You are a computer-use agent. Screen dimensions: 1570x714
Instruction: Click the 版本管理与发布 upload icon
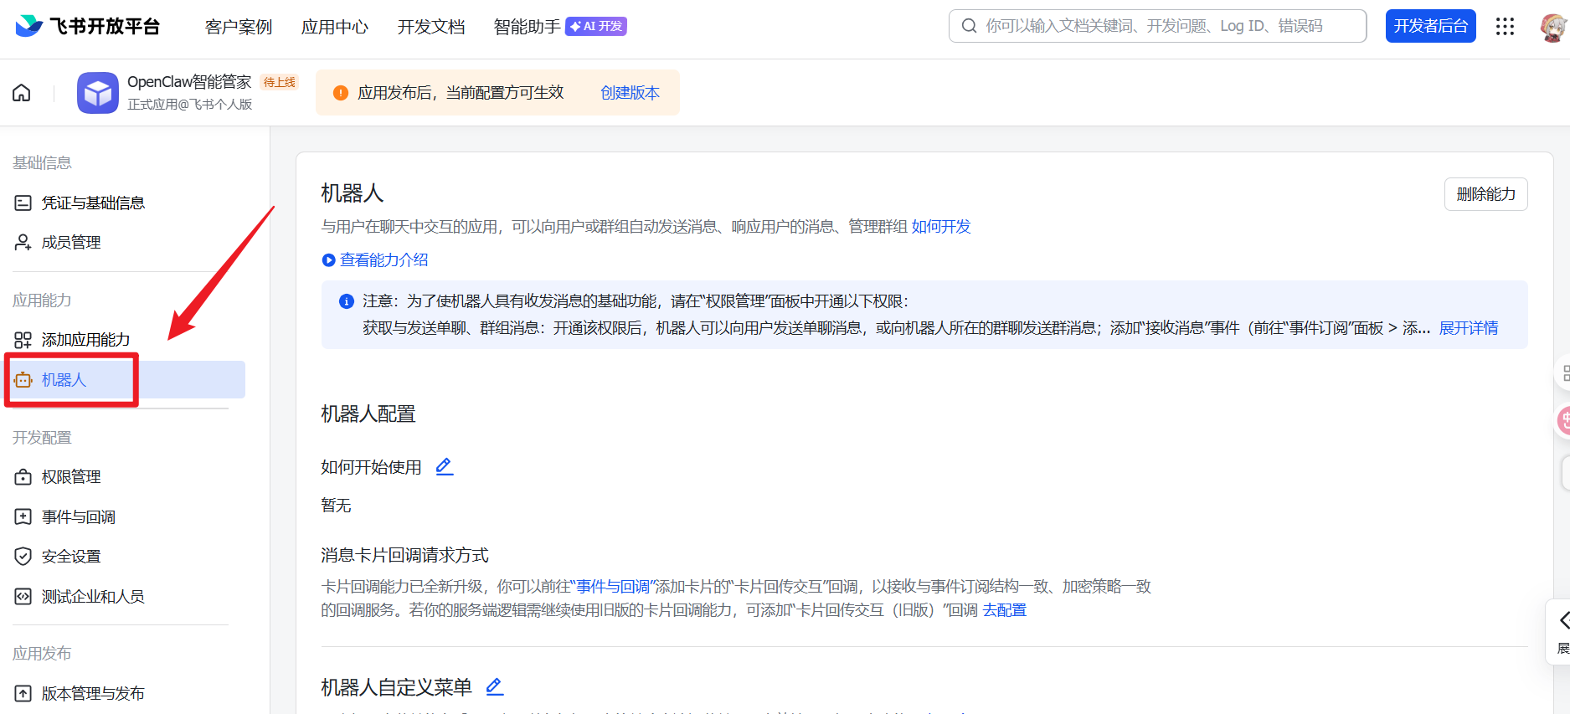point(23,694)
